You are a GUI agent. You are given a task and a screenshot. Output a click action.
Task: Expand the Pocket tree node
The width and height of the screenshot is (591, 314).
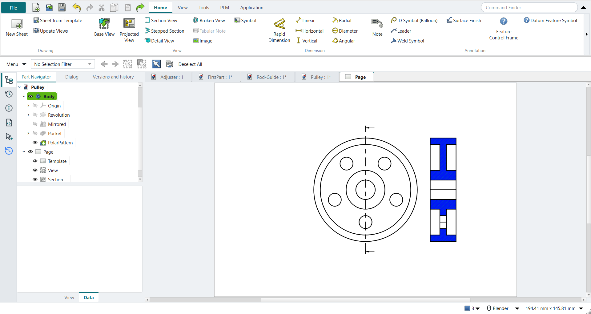[x=28, y=133]
